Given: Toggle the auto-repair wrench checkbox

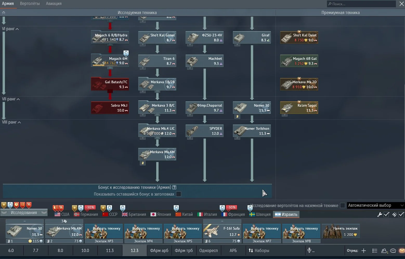Looking at the screenshot, I should coord(386,214).
